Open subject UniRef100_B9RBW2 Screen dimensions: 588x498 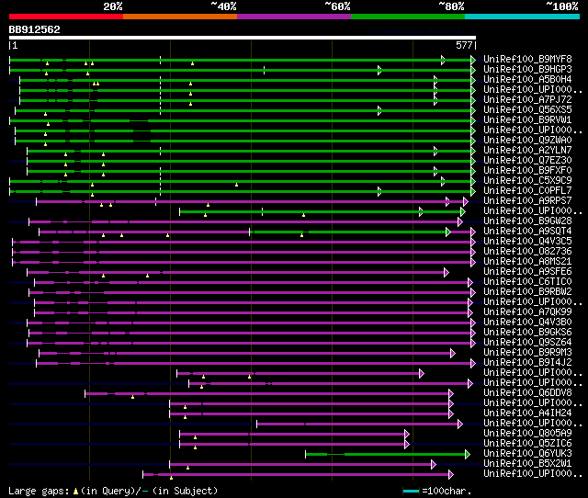click(x=527, y=292)
